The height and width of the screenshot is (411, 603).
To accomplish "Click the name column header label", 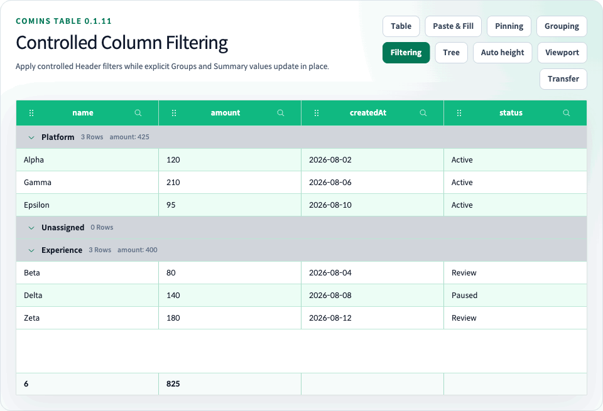I will click(x=83, y=113).
